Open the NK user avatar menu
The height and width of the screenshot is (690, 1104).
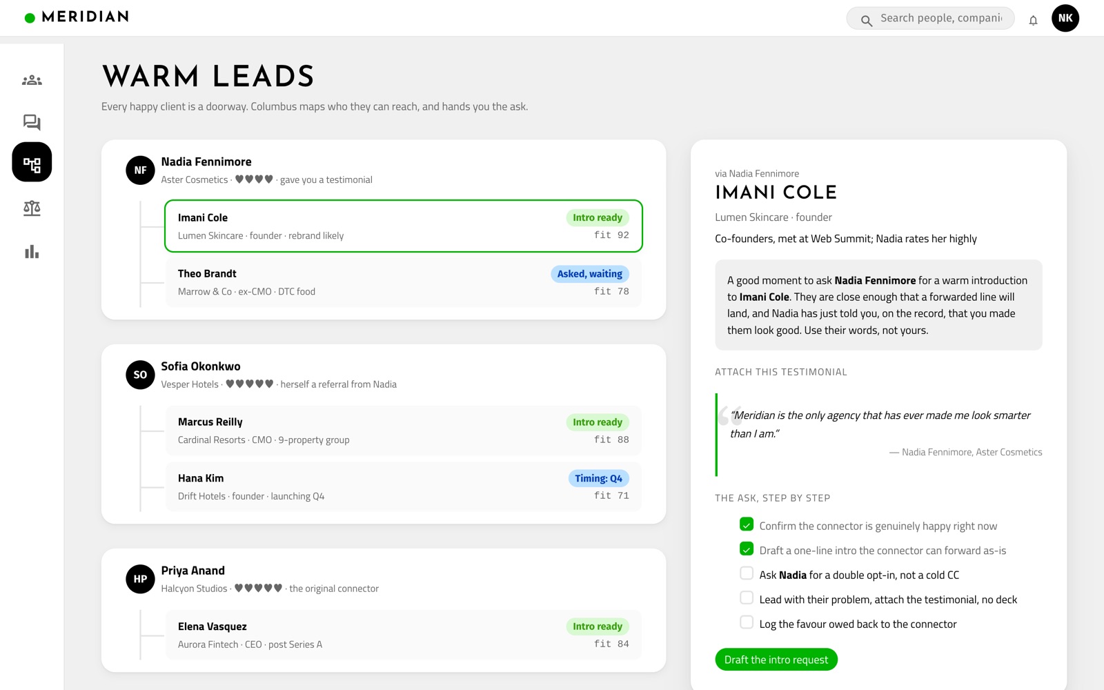point(1065,18)
